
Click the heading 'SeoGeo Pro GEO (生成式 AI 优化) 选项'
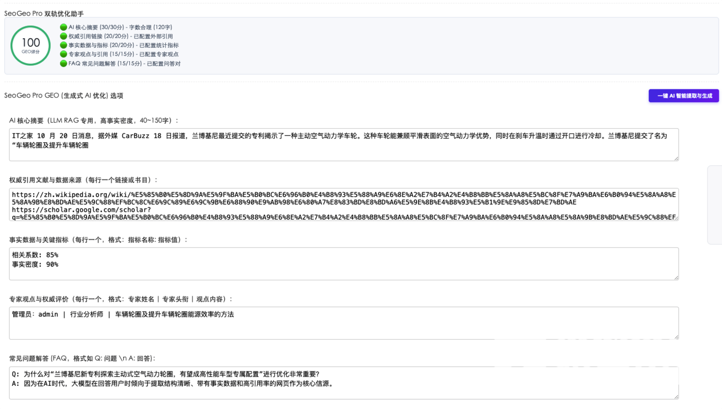coord(64,96)
